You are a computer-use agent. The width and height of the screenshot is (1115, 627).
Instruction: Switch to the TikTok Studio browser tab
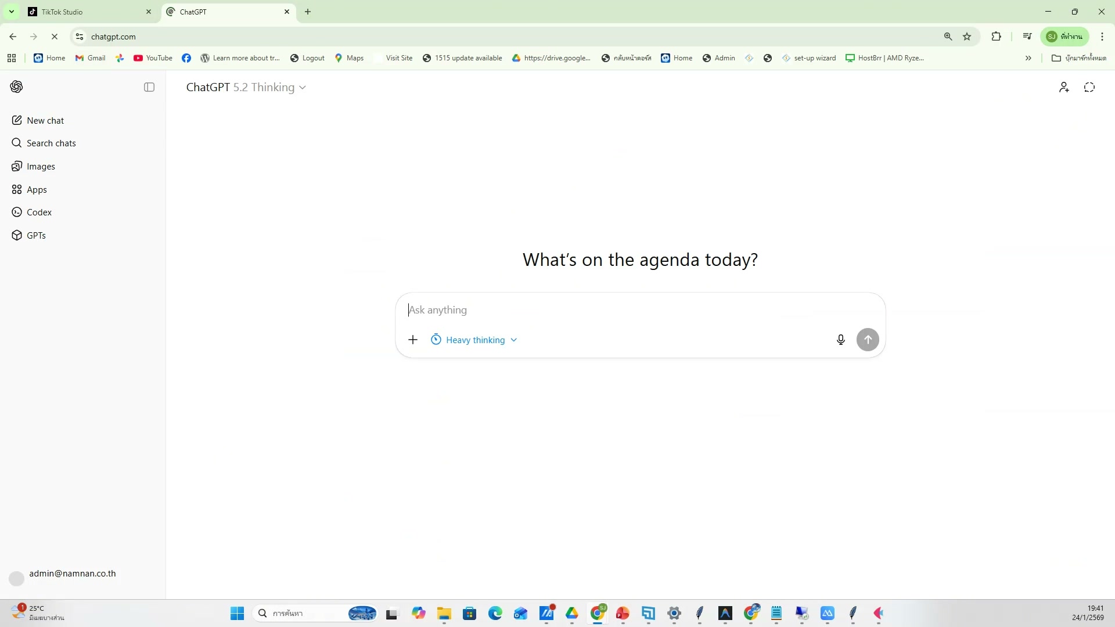pyautogui.click(x=81, y=12)
